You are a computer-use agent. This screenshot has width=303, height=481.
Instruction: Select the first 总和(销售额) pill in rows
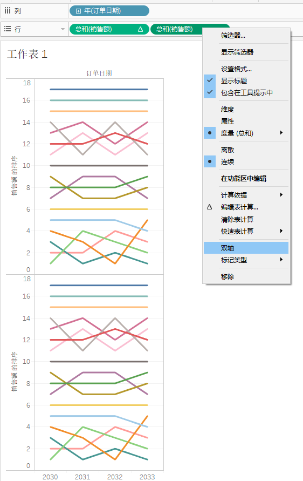click(x=109, y=29)
